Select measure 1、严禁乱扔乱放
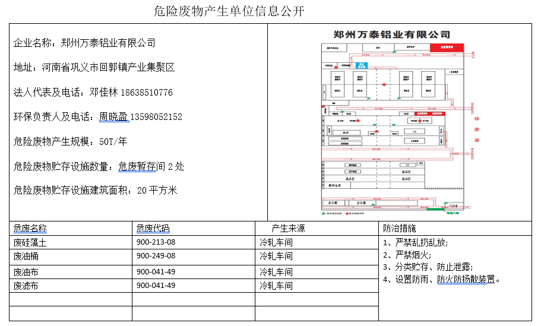This screenshot has width=544, height=326. coord(415,242)
